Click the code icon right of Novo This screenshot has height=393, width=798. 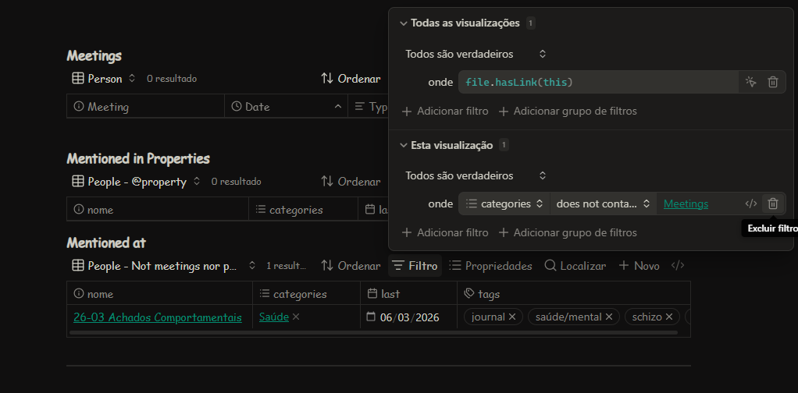pyautogui.click(x=678, y=266)
